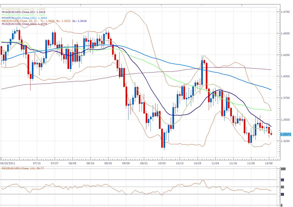293x207 pixels.
Task: Click the 1.3500 price axis label
Action: click(x=285, y=120)
